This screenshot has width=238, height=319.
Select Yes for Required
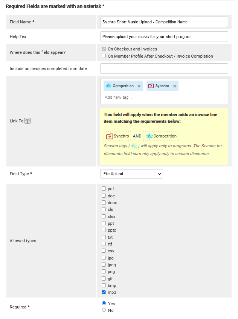pos(104,303)
